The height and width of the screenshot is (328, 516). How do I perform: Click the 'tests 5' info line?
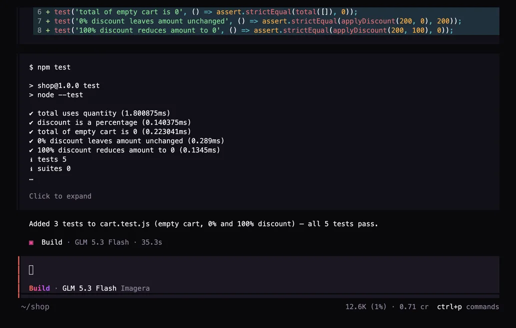point(47,159)
